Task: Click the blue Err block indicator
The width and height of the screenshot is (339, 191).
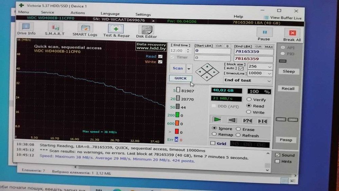Action: (176, 139)
